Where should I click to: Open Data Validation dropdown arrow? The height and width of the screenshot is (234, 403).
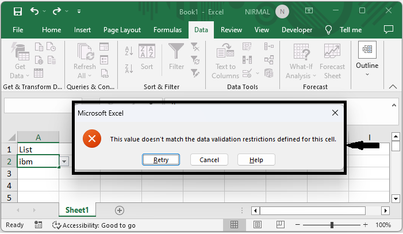pos(258,74)
